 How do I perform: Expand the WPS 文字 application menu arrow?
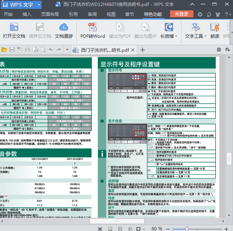pos(39,5)
